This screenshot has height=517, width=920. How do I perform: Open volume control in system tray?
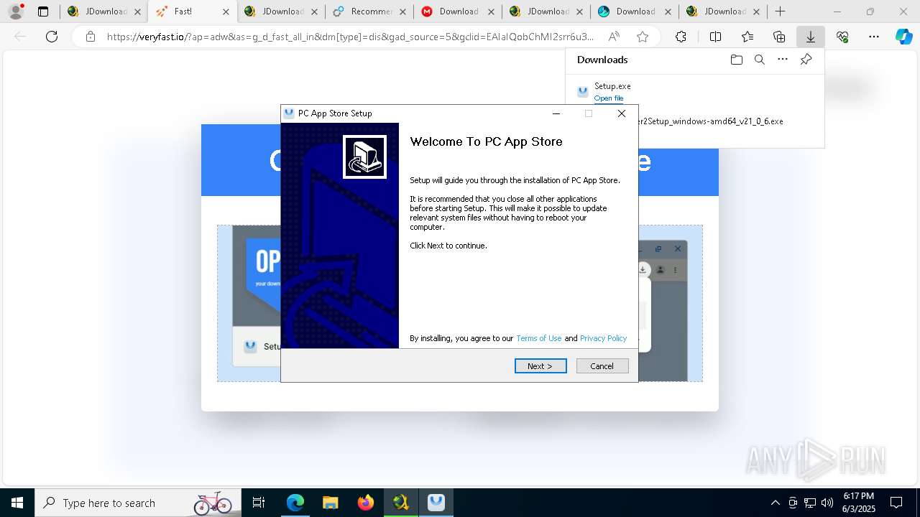coord(827,503)
